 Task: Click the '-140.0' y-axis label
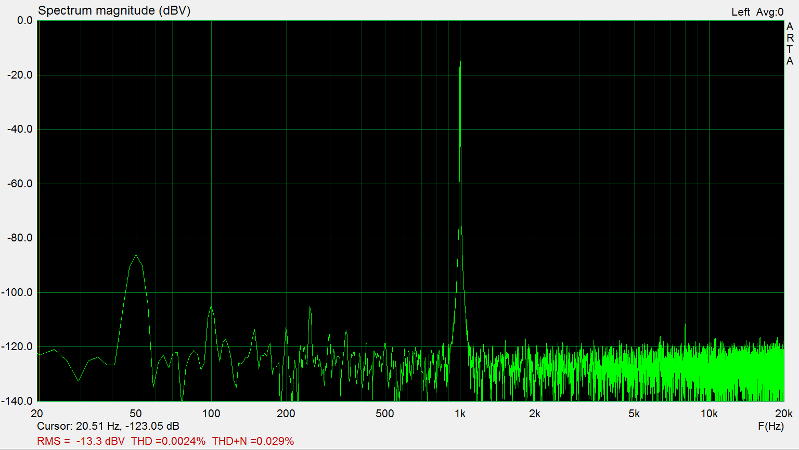(17, 401)
